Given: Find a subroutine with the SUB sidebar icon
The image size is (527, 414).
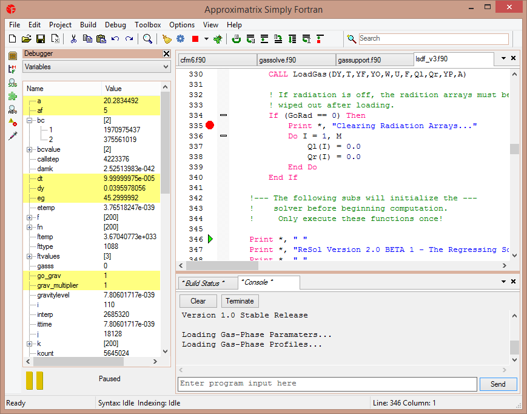Looking at the screenshot, I should [x=12, y=81].
